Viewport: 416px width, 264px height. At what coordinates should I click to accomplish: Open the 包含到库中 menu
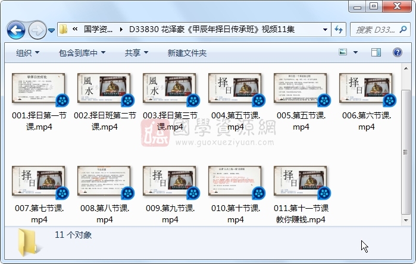point(82,53)
